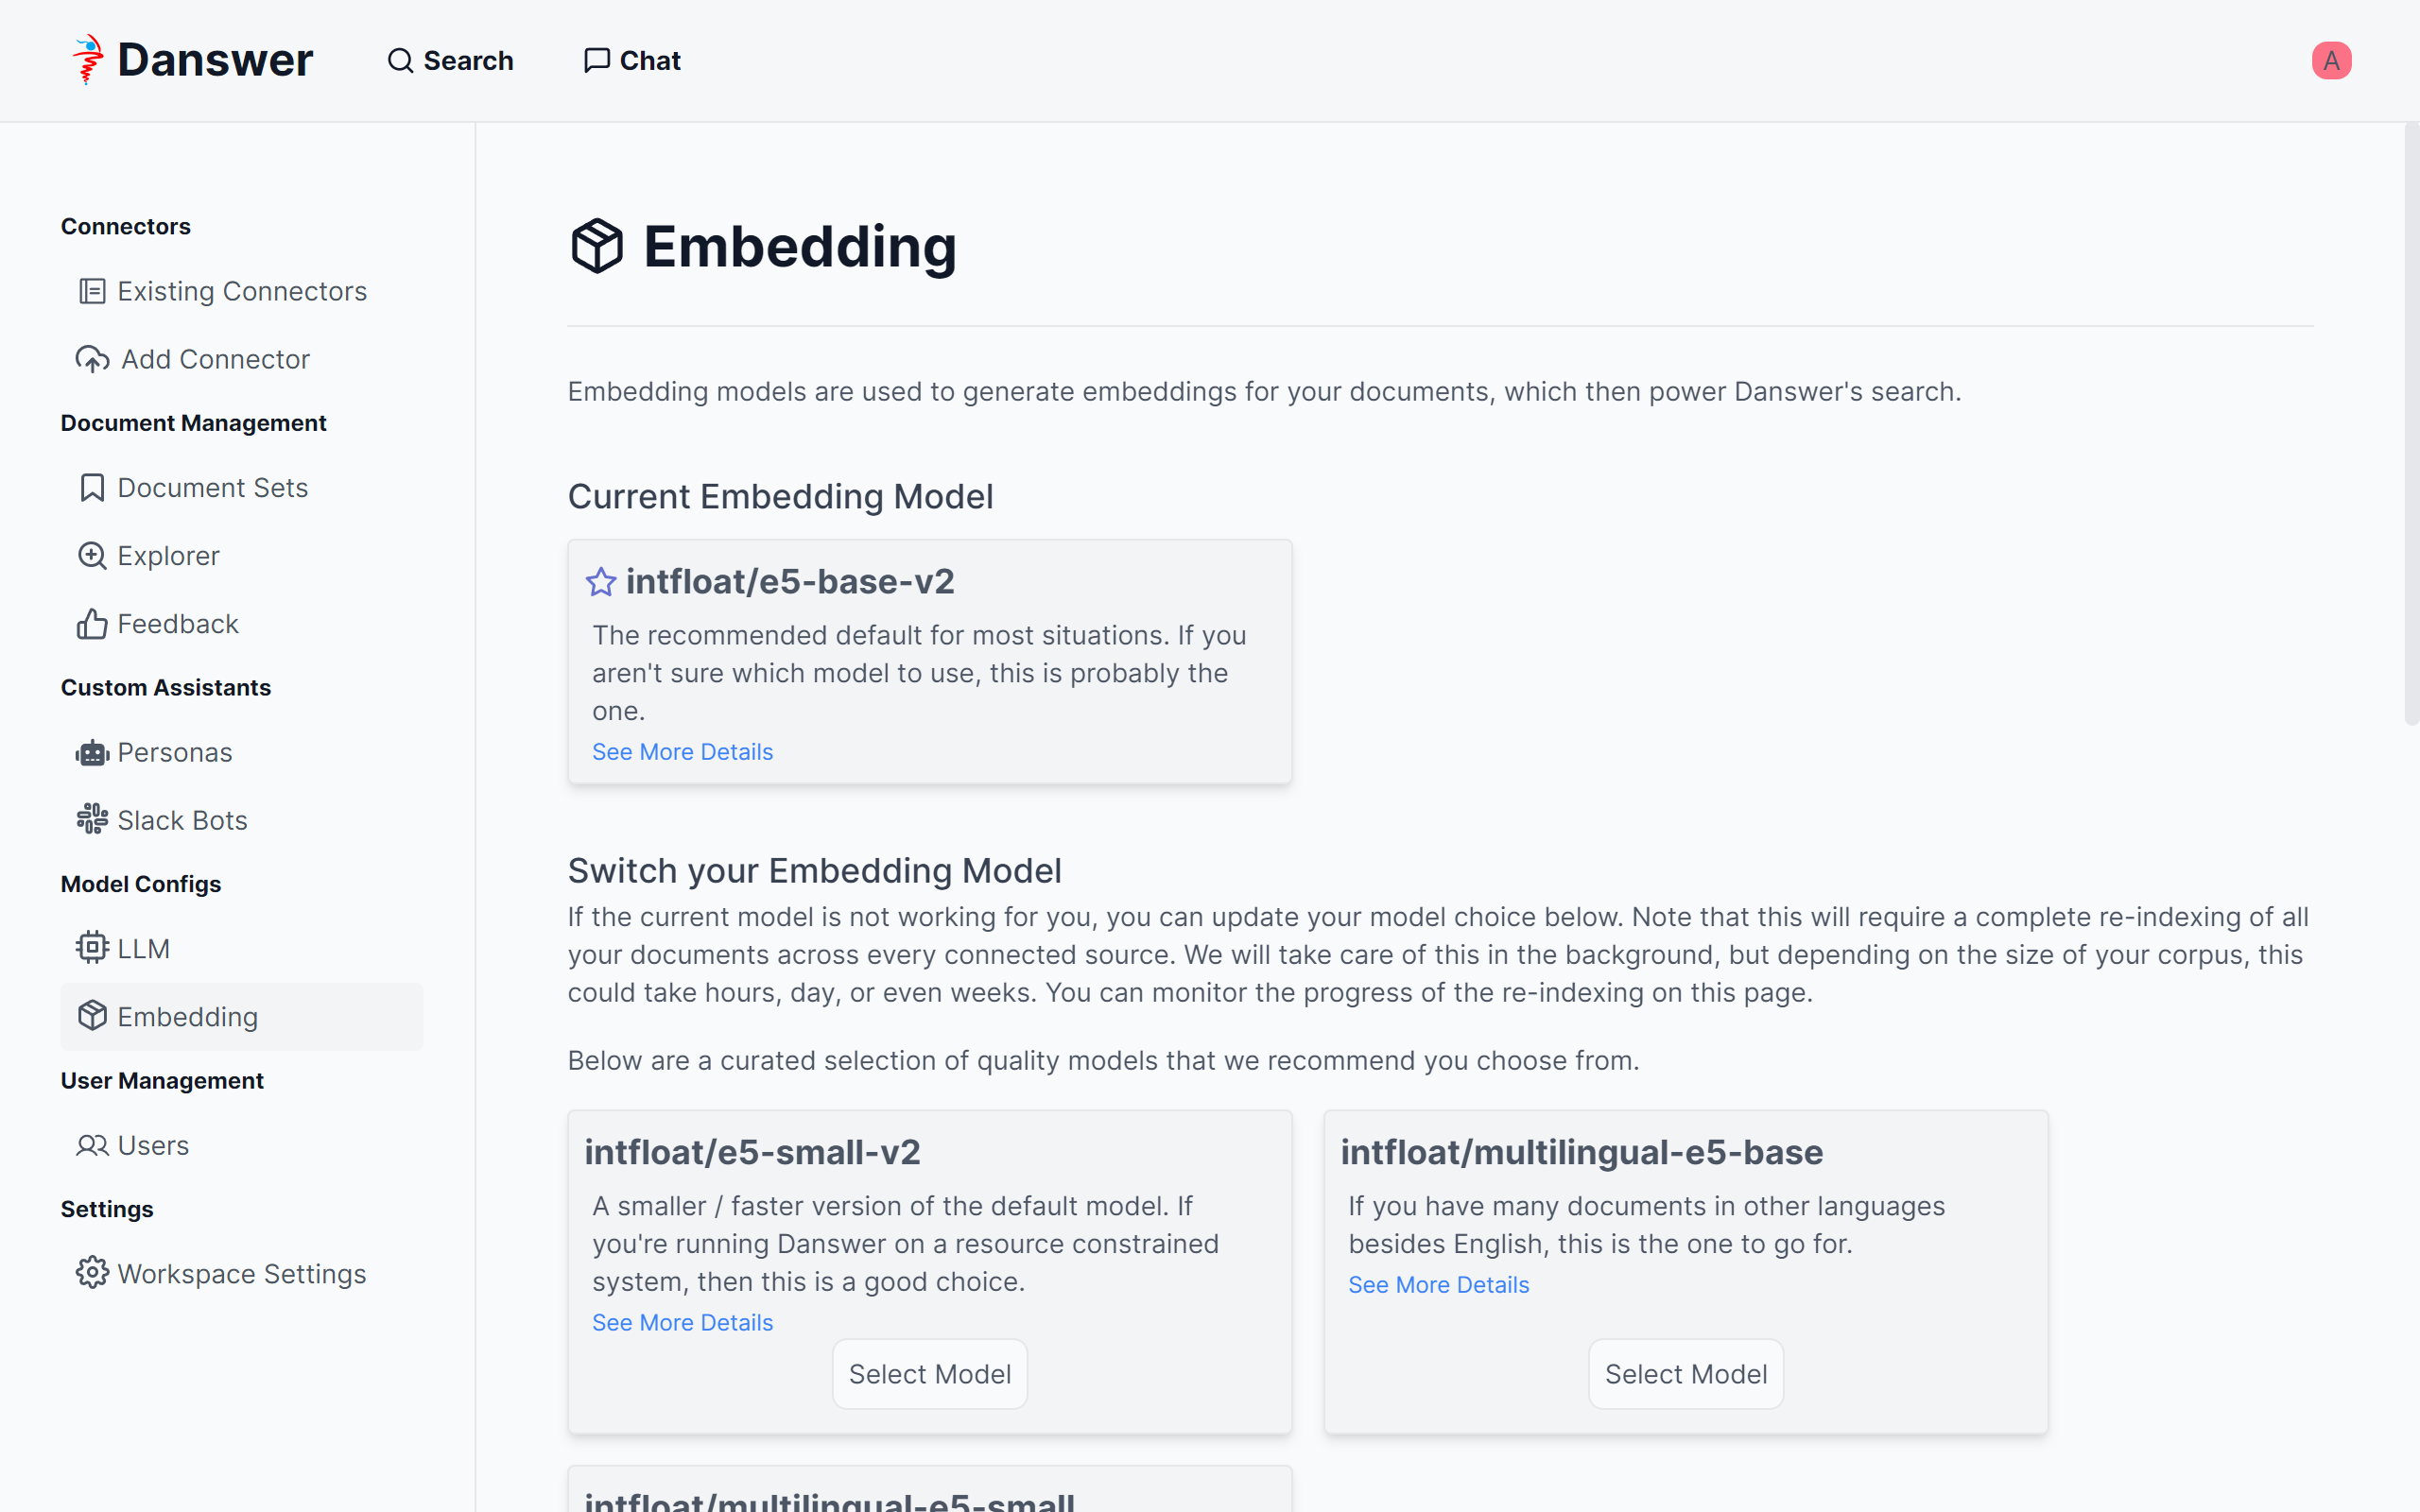The height and width of the screenshot is (1512, 2420).
Task: Click the Danswer logo icon
Action: click(x=88, y=60)
